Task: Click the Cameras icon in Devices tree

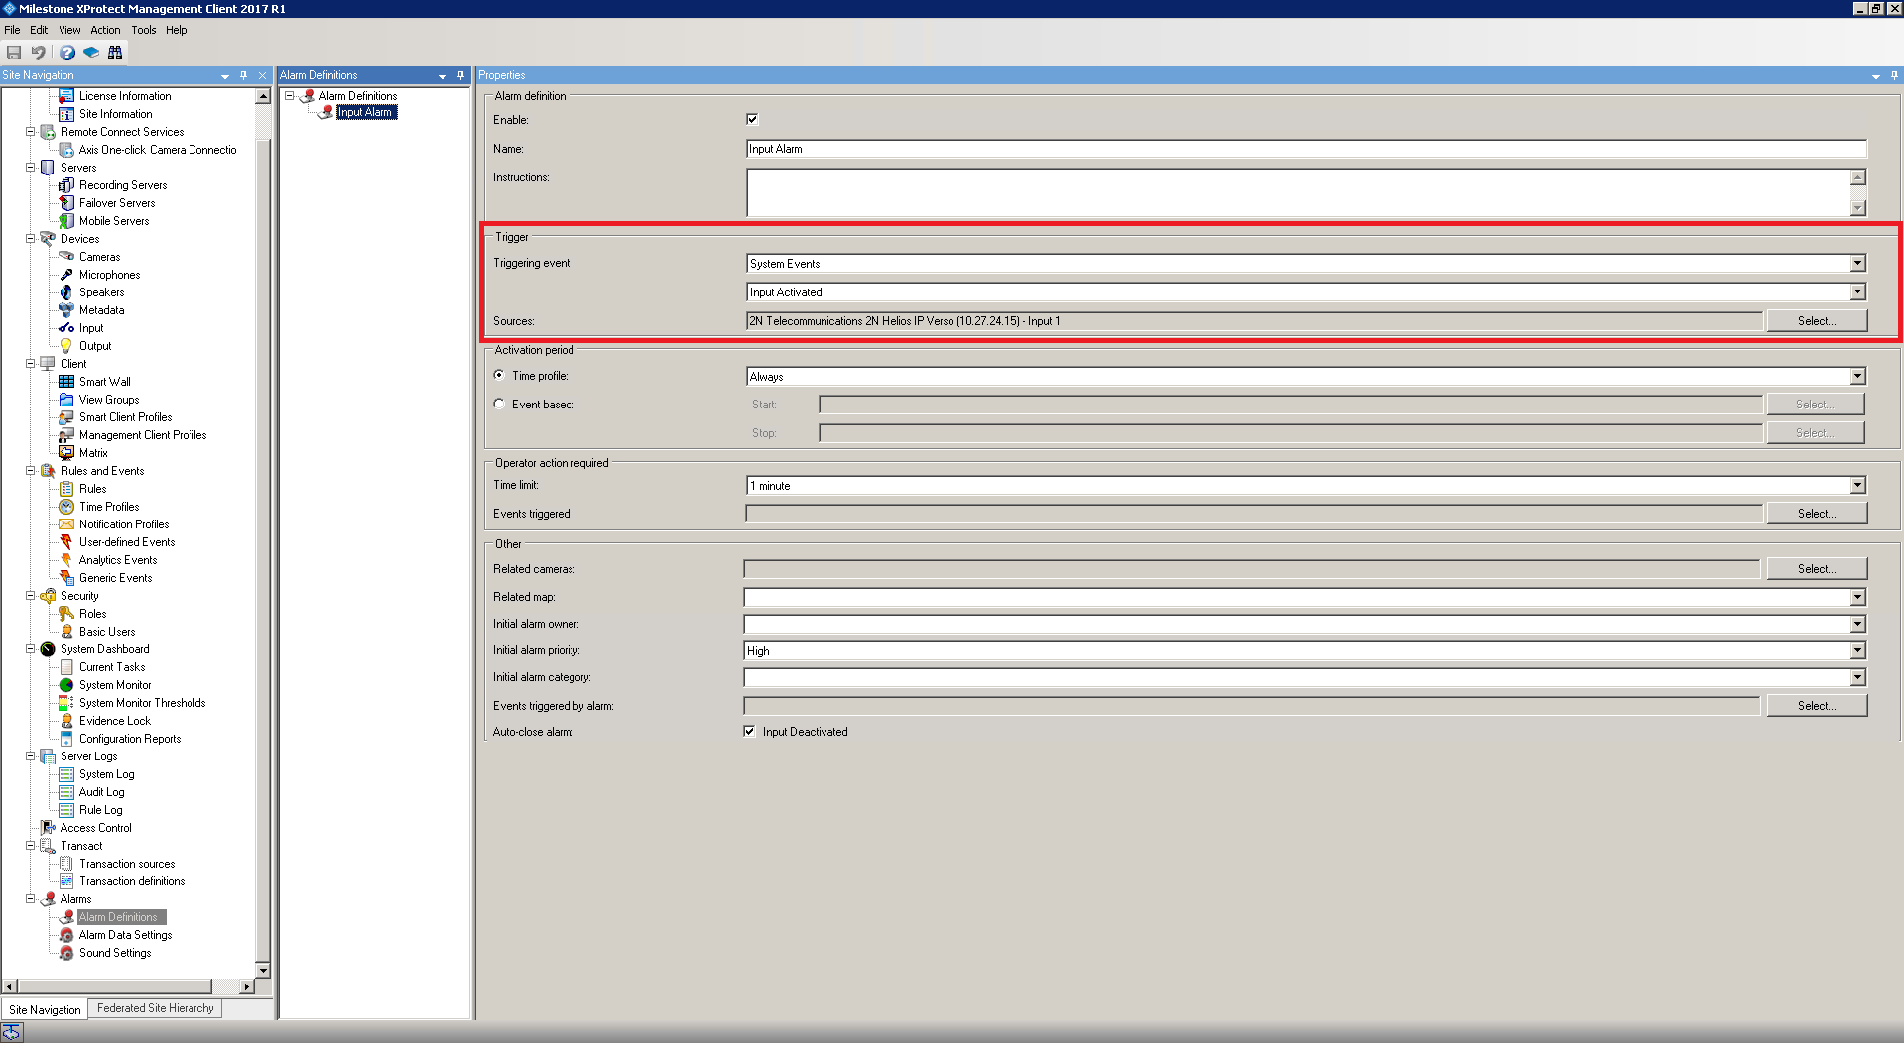Action: (66, 257)
